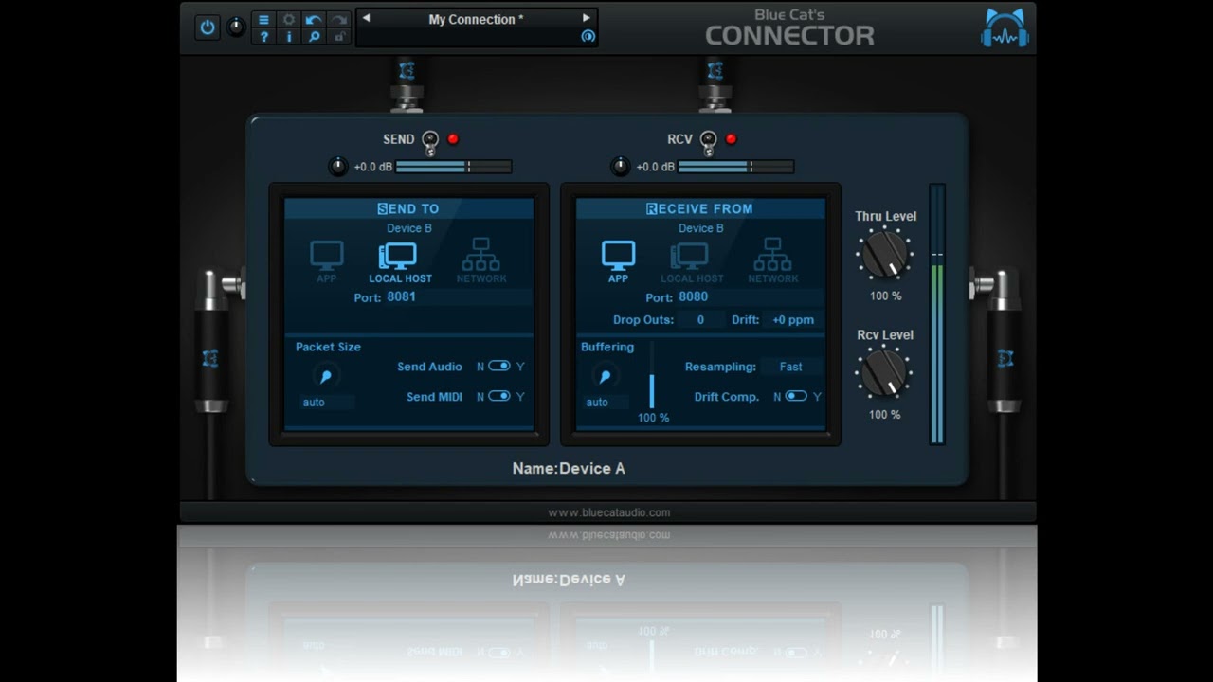Toggle the plugin power bypass button
Screen dimensions: 1213x682
(x=208, y=27)
